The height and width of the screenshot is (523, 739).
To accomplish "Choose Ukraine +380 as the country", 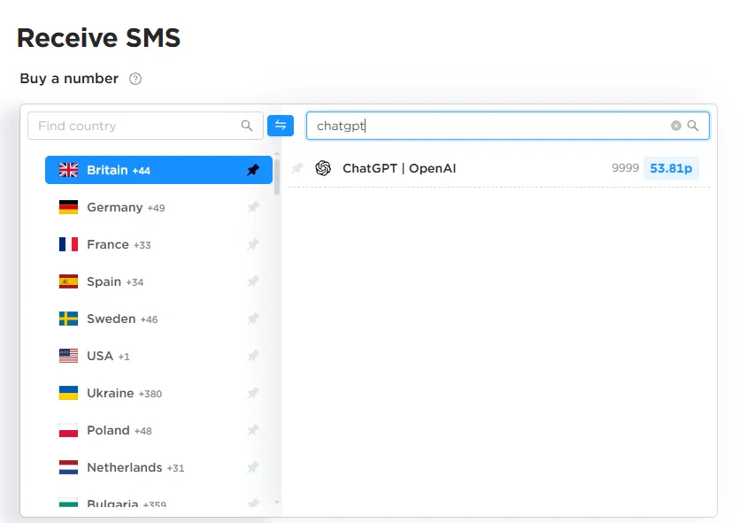I will click(124, 393).
